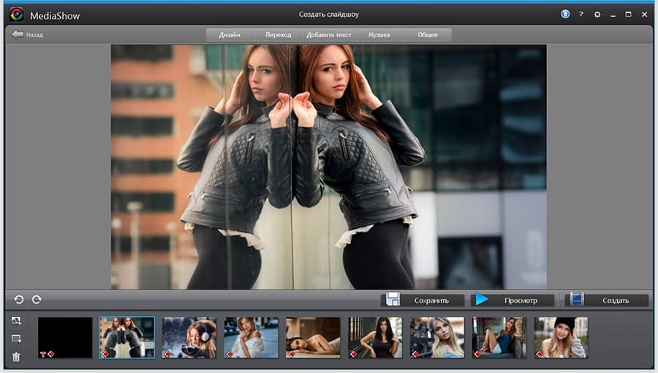Open help via question mark icon
Image resolution: width=658 pixels, height=373 pixels.
point(581,15)
